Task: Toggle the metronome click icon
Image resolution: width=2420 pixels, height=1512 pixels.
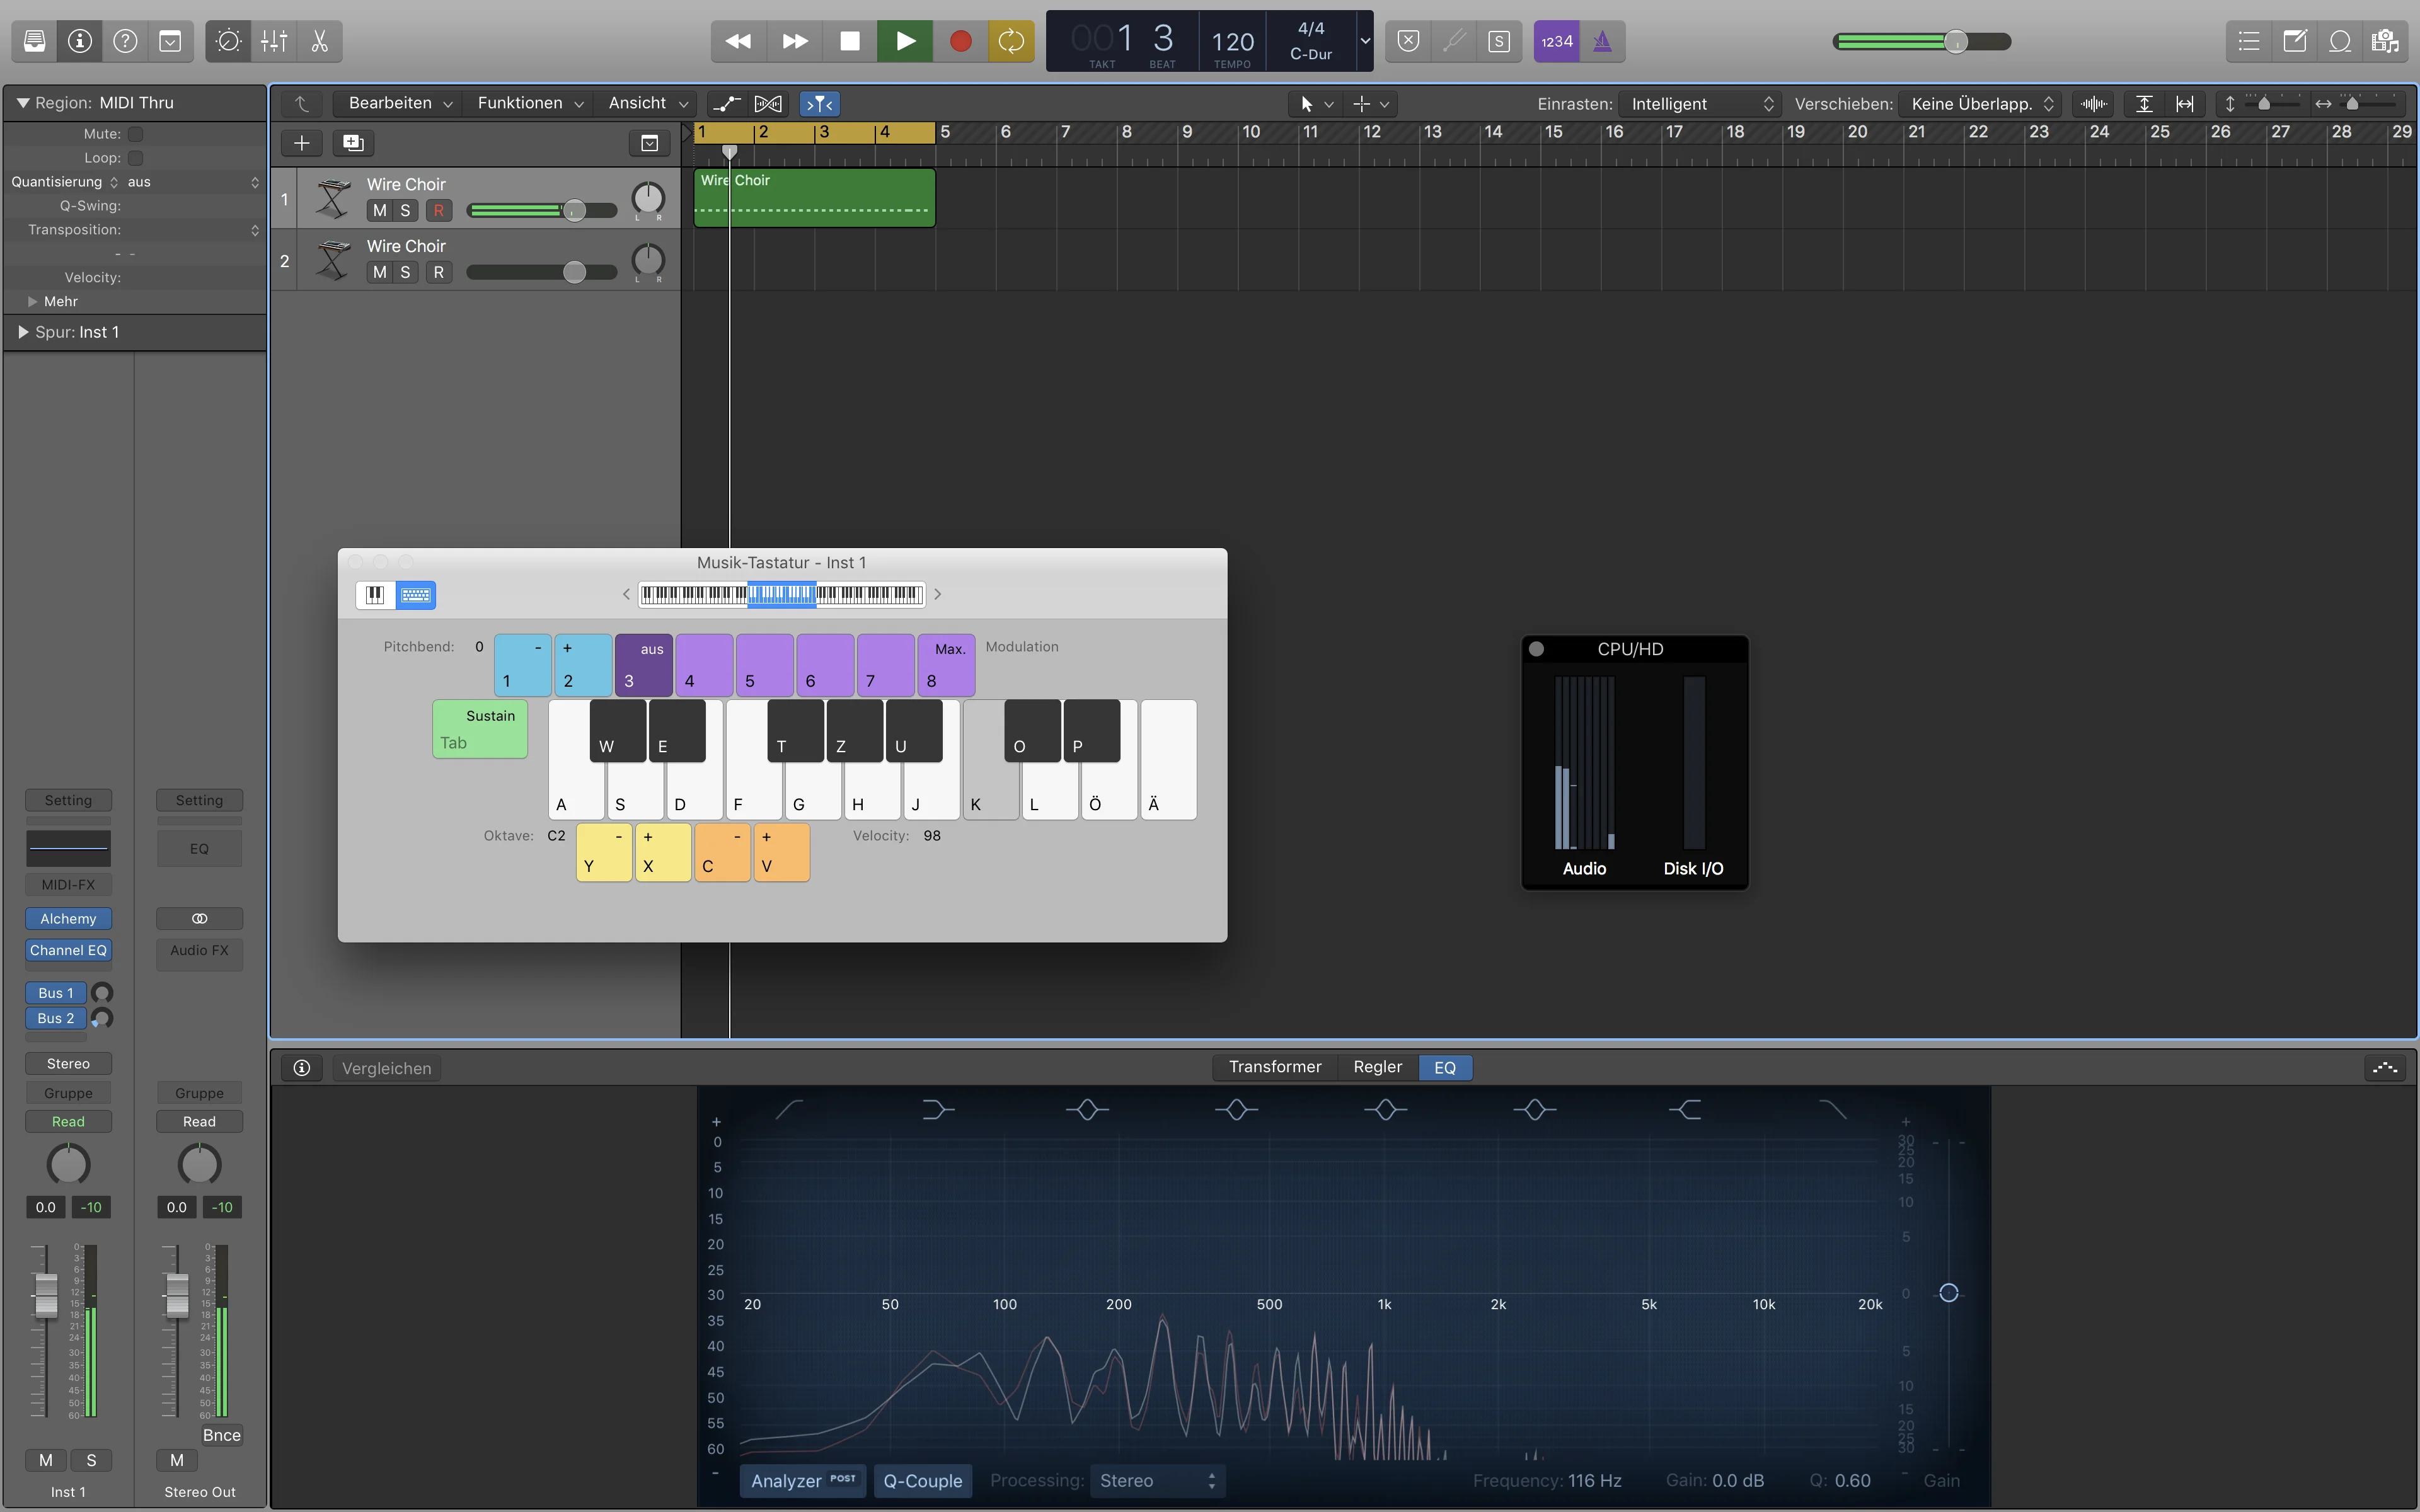Action: 1602,41
